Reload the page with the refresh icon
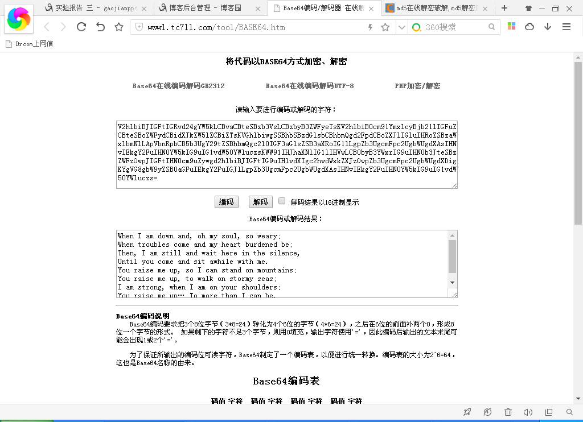This screenshot has width=583, height=422. [81, 27]
